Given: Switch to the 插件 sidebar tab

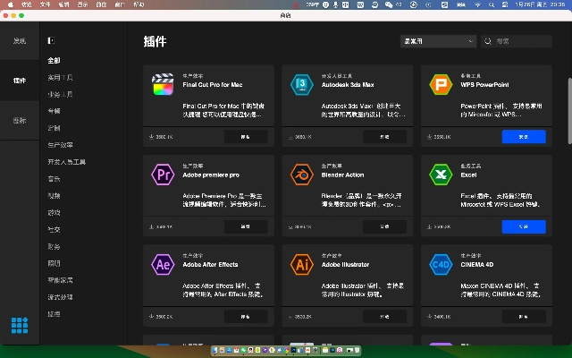Looking at the screenshot, I should (20, 81).
